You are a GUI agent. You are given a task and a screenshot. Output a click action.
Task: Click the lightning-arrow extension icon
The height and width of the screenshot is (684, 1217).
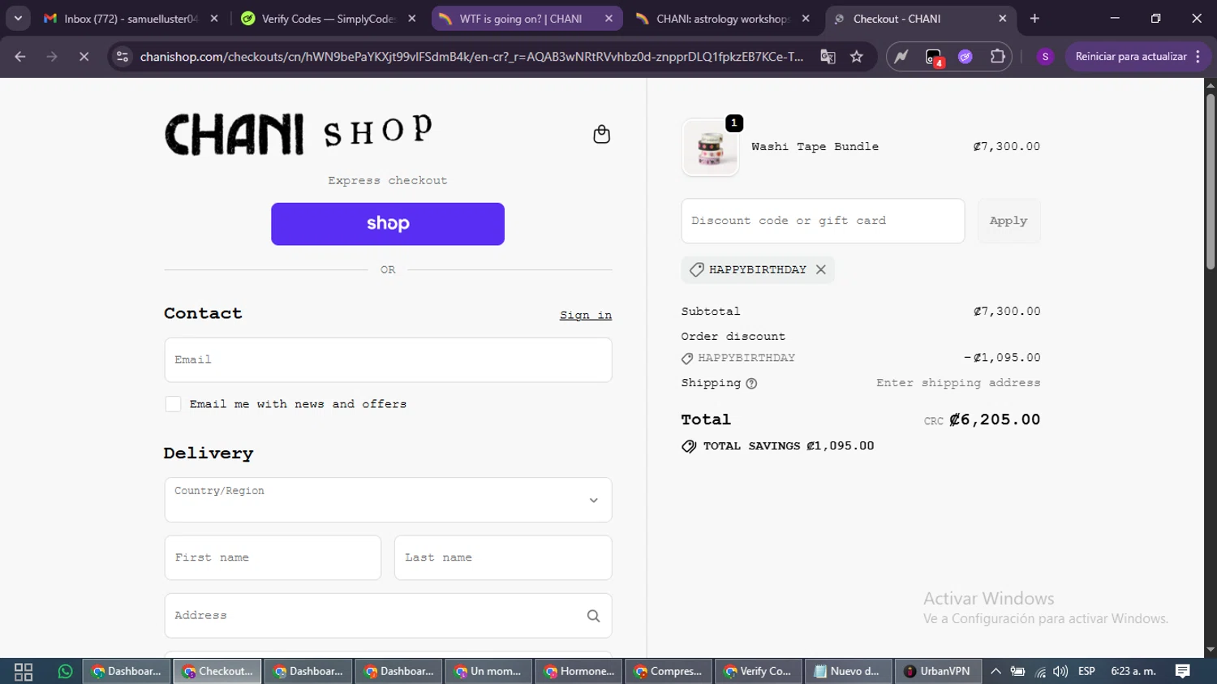coord(901,57)
